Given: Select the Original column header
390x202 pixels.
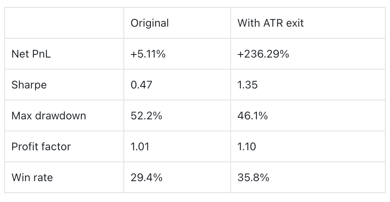Looking at the screenshot, I should point(149,23).
